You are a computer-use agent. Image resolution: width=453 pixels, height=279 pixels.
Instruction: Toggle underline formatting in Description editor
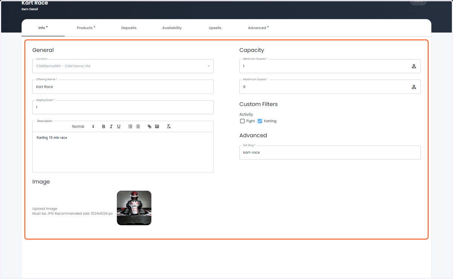(x=119, y=127)
